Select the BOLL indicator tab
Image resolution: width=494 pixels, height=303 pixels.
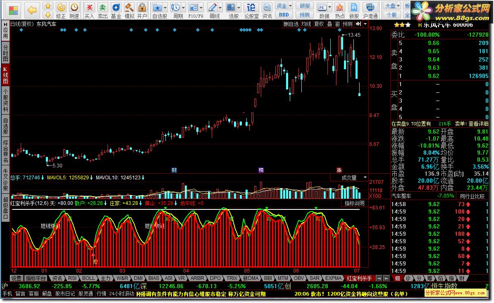88,278
